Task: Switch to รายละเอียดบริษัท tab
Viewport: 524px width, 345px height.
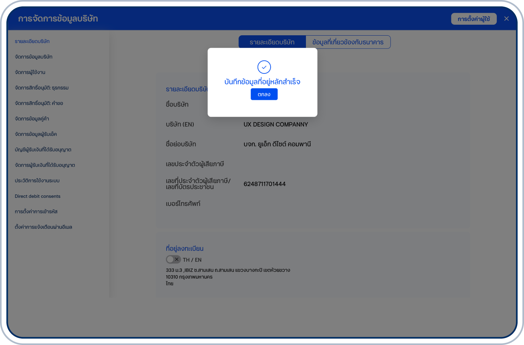Action: point(272,42)
